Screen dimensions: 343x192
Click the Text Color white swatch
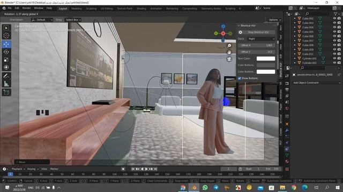(266, 59)
